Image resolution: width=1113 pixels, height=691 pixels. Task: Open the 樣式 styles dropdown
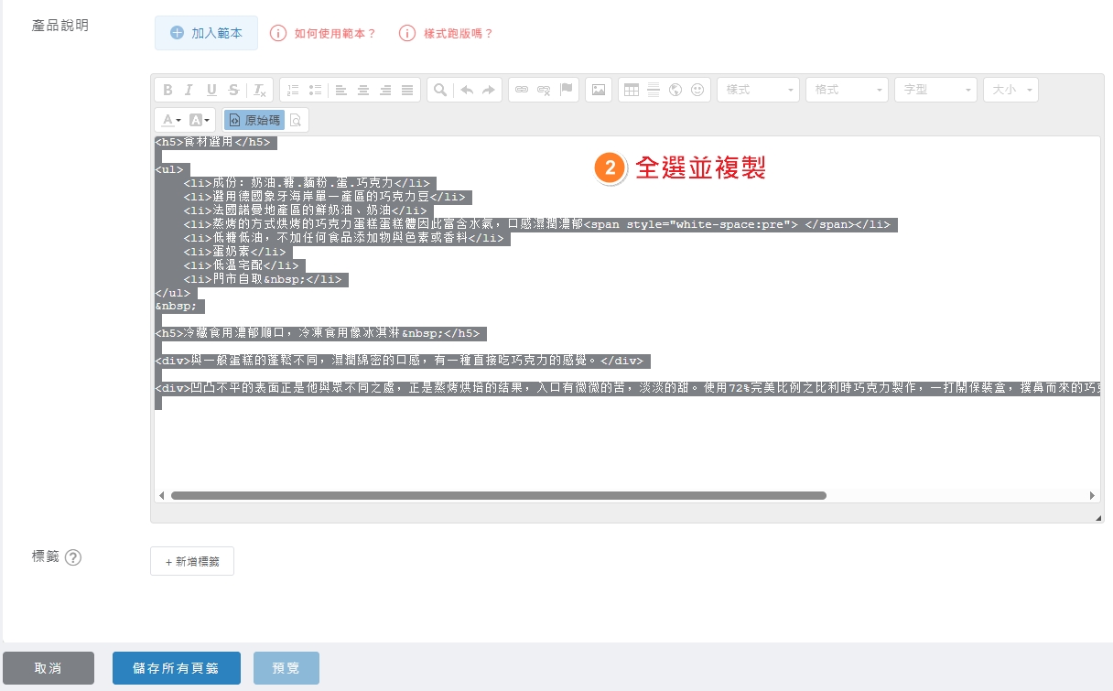click(758, 90)
